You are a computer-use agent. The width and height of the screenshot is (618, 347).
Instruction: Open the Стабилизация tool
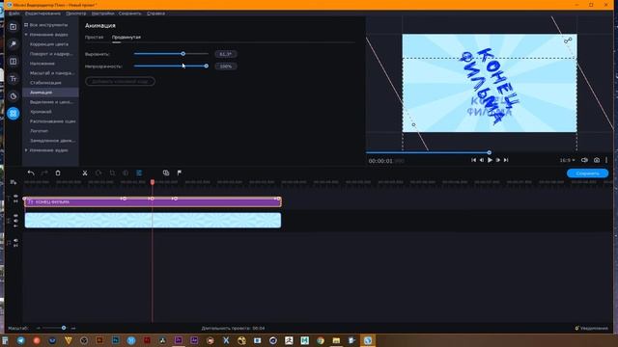point(45,83)
